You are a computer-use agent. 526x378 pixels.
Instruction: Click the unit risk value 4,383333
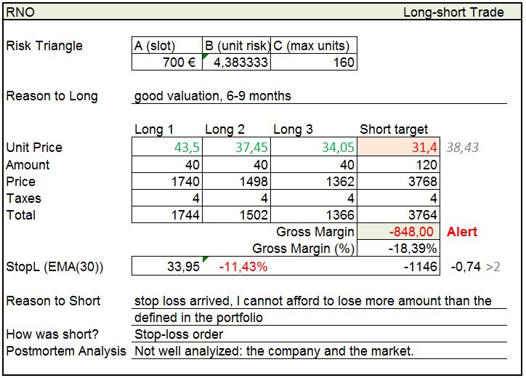[236, 63]
